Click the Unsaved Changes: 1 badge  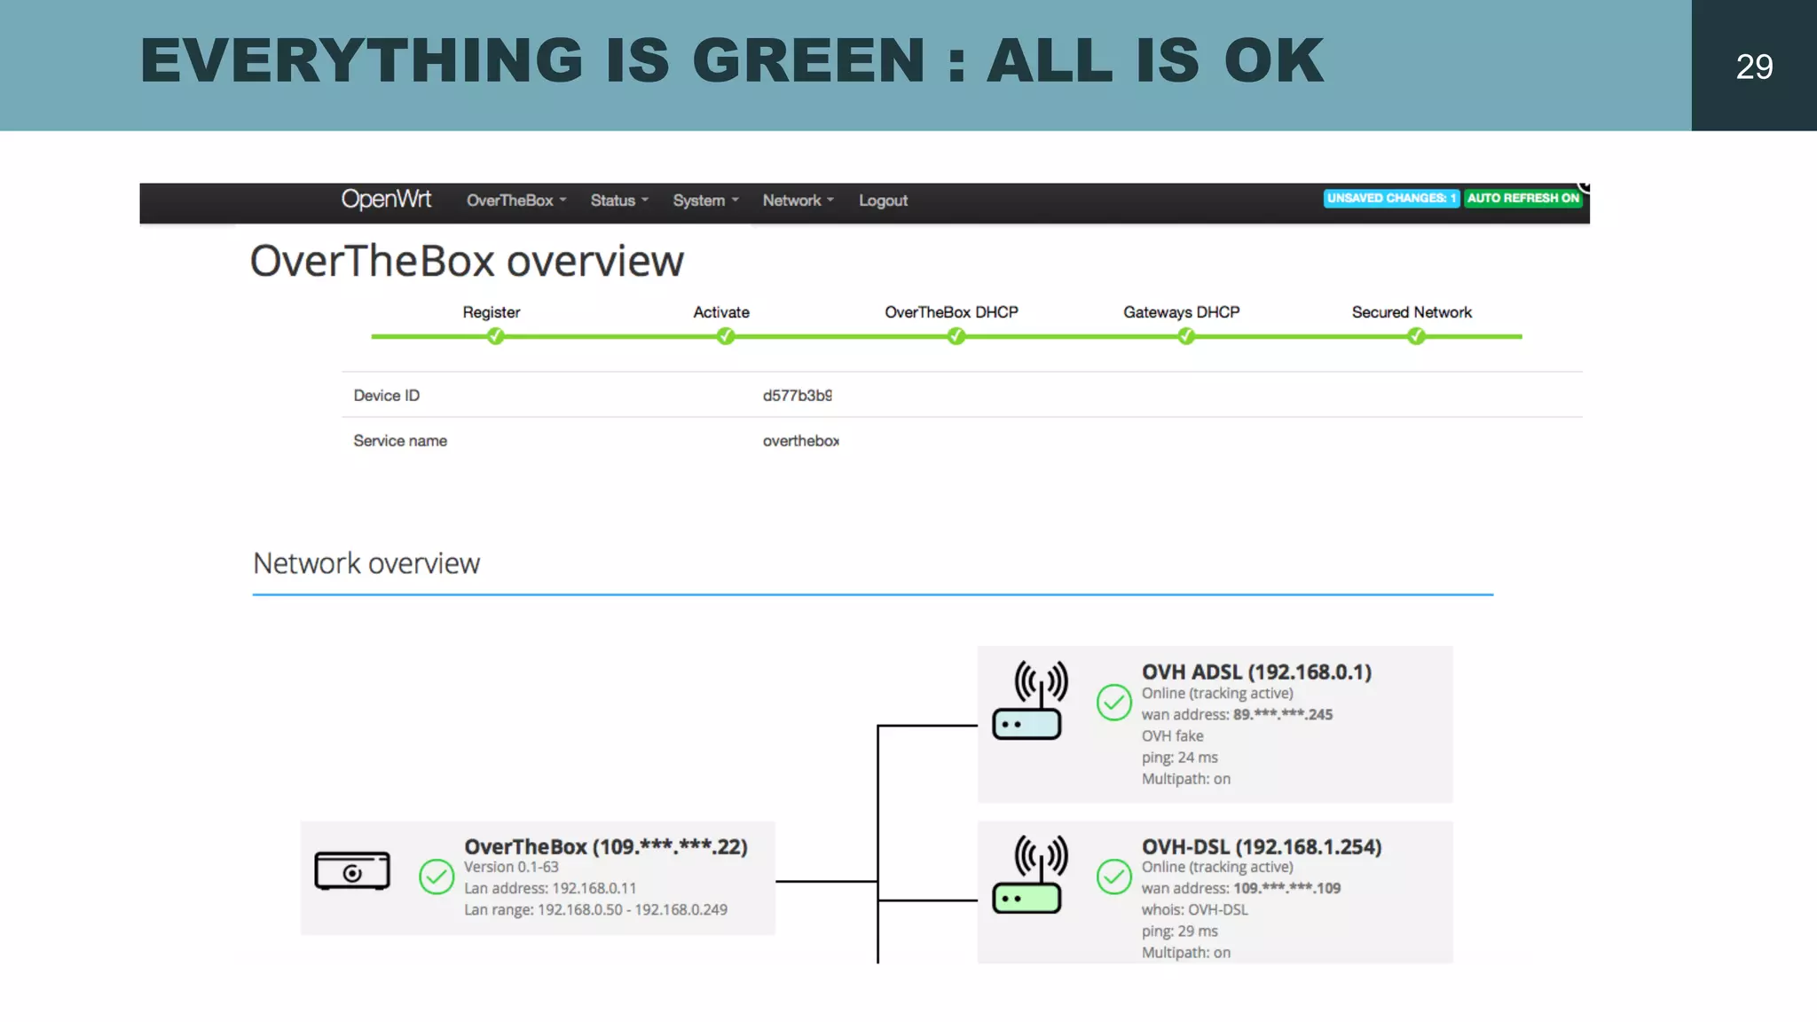(1391, 198)
